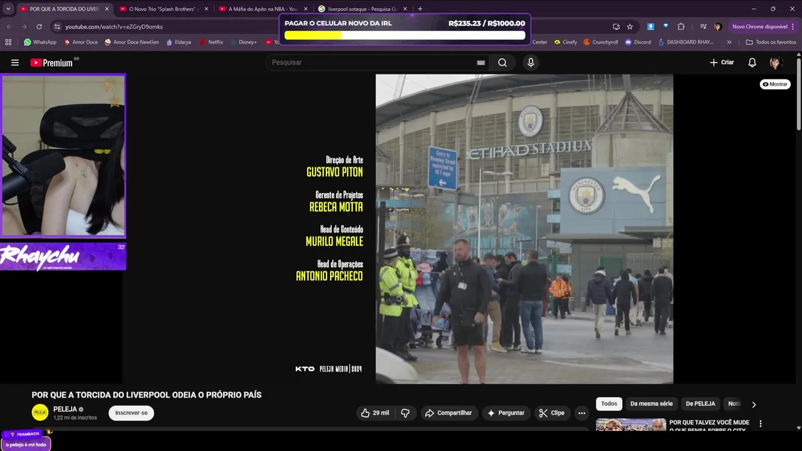Go back in Chrome history

(9, 27)
